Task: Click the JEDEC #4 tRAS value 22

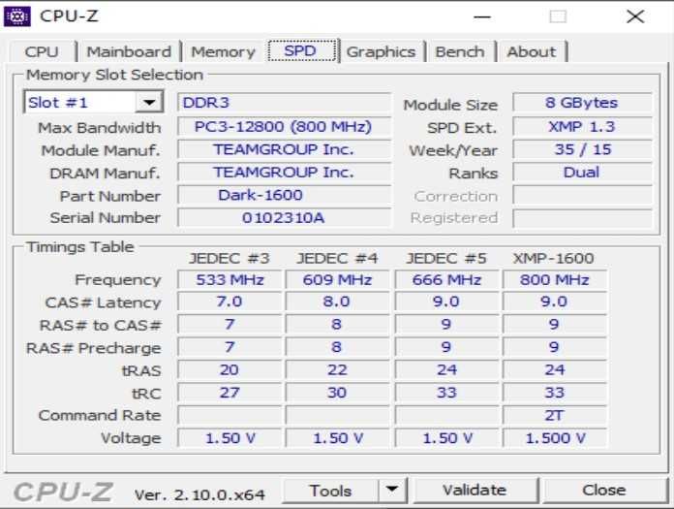Action: 337,369
